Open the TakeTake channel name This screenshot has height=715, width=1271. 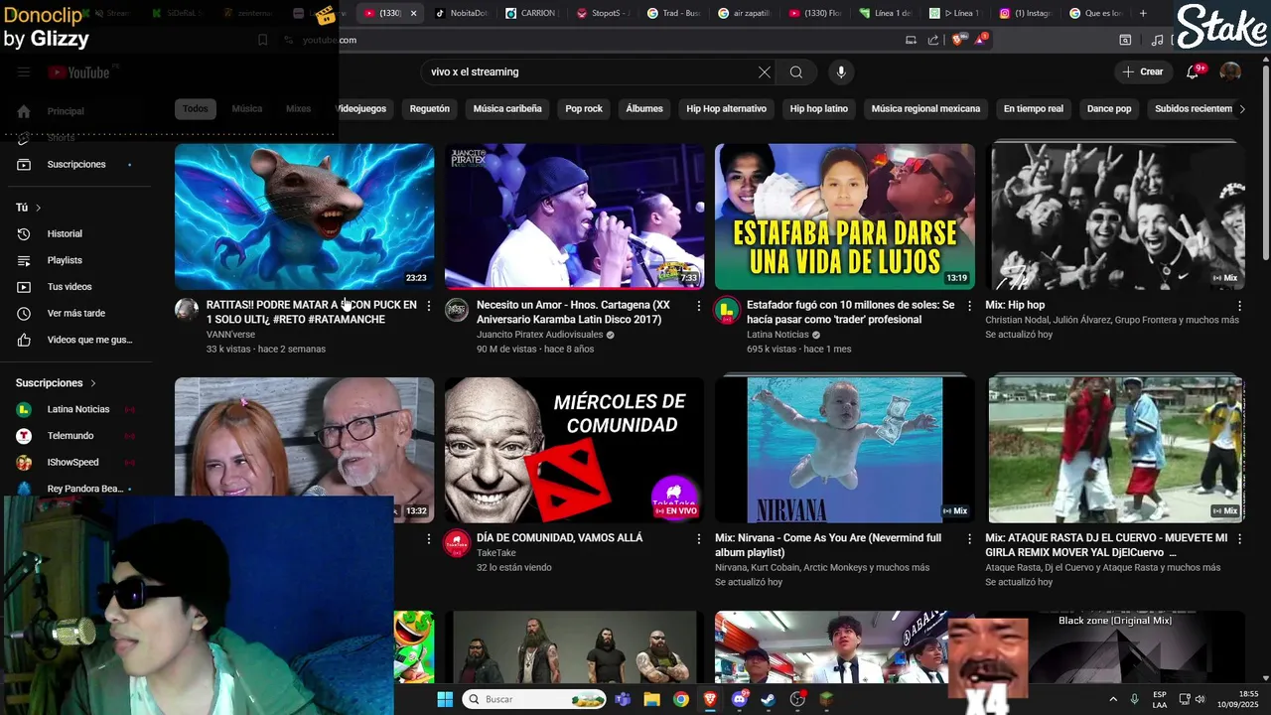tap(496, 553)
